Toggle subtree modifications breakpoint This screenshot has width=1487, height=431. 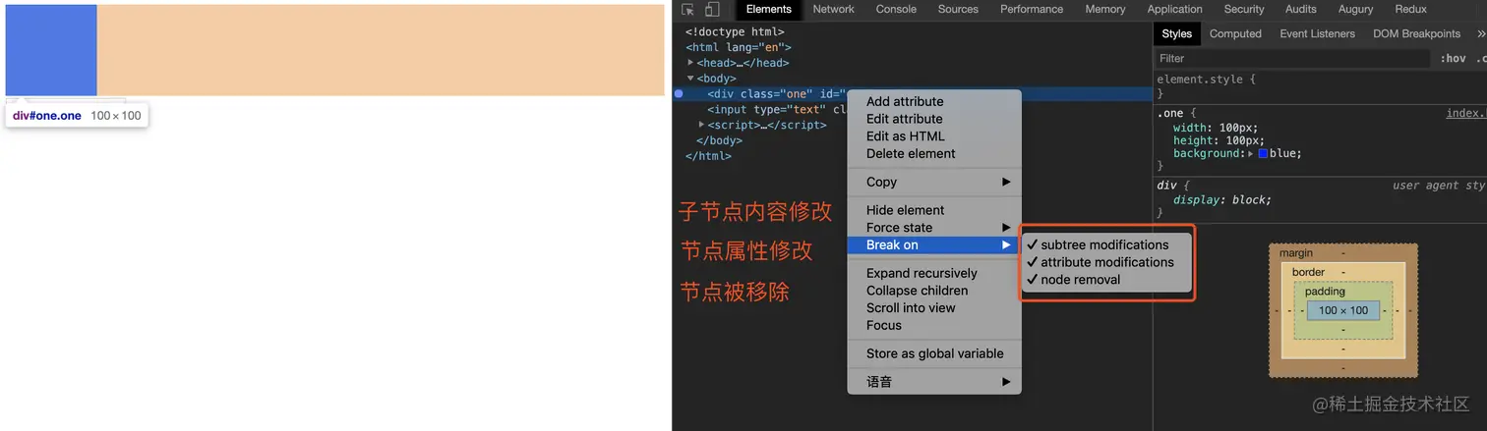1105,244
